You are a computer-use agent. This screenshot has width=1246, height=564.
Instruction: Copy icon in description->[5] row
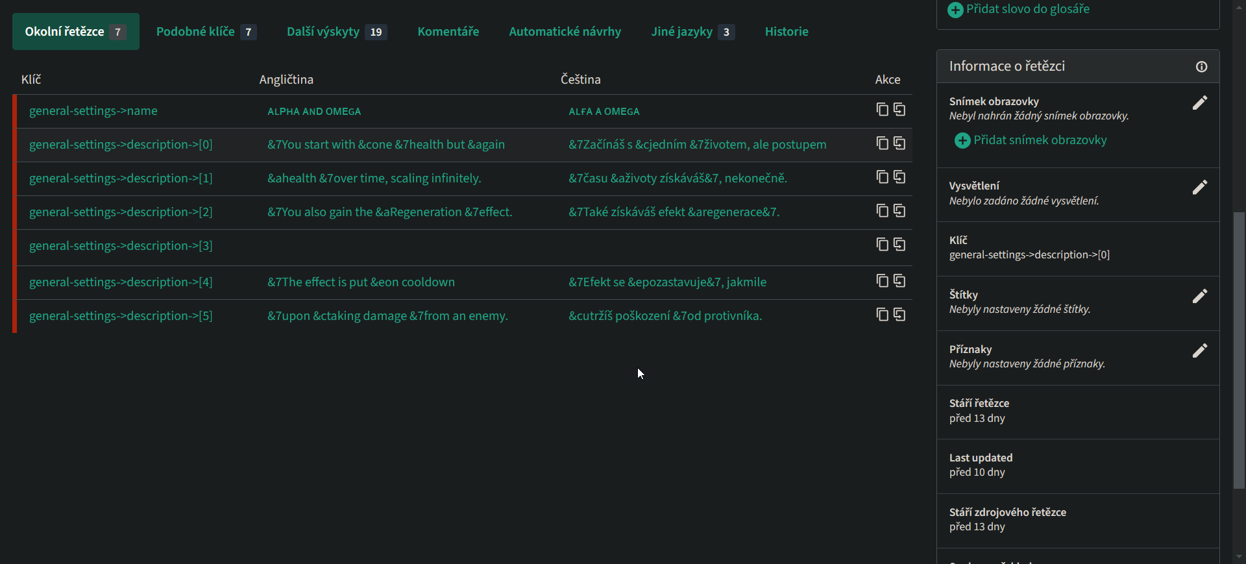click(882, 314)
